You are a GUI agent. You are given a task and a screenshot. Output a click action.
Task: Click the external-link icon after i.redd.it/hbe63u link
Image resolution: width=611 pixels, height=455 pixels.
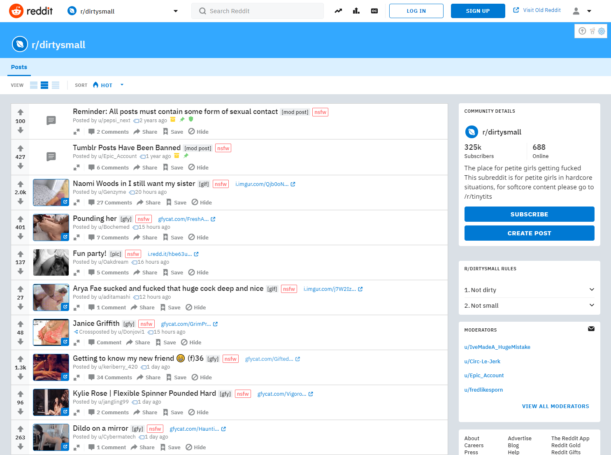[196, 254]
